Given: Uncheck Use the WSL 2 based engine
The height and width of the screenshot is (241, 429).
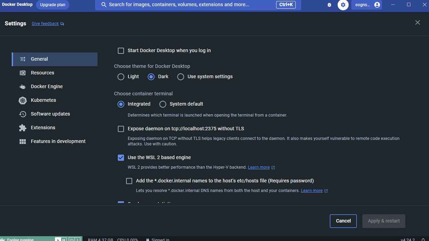Looking at the screenshot, I should (121, 158).
